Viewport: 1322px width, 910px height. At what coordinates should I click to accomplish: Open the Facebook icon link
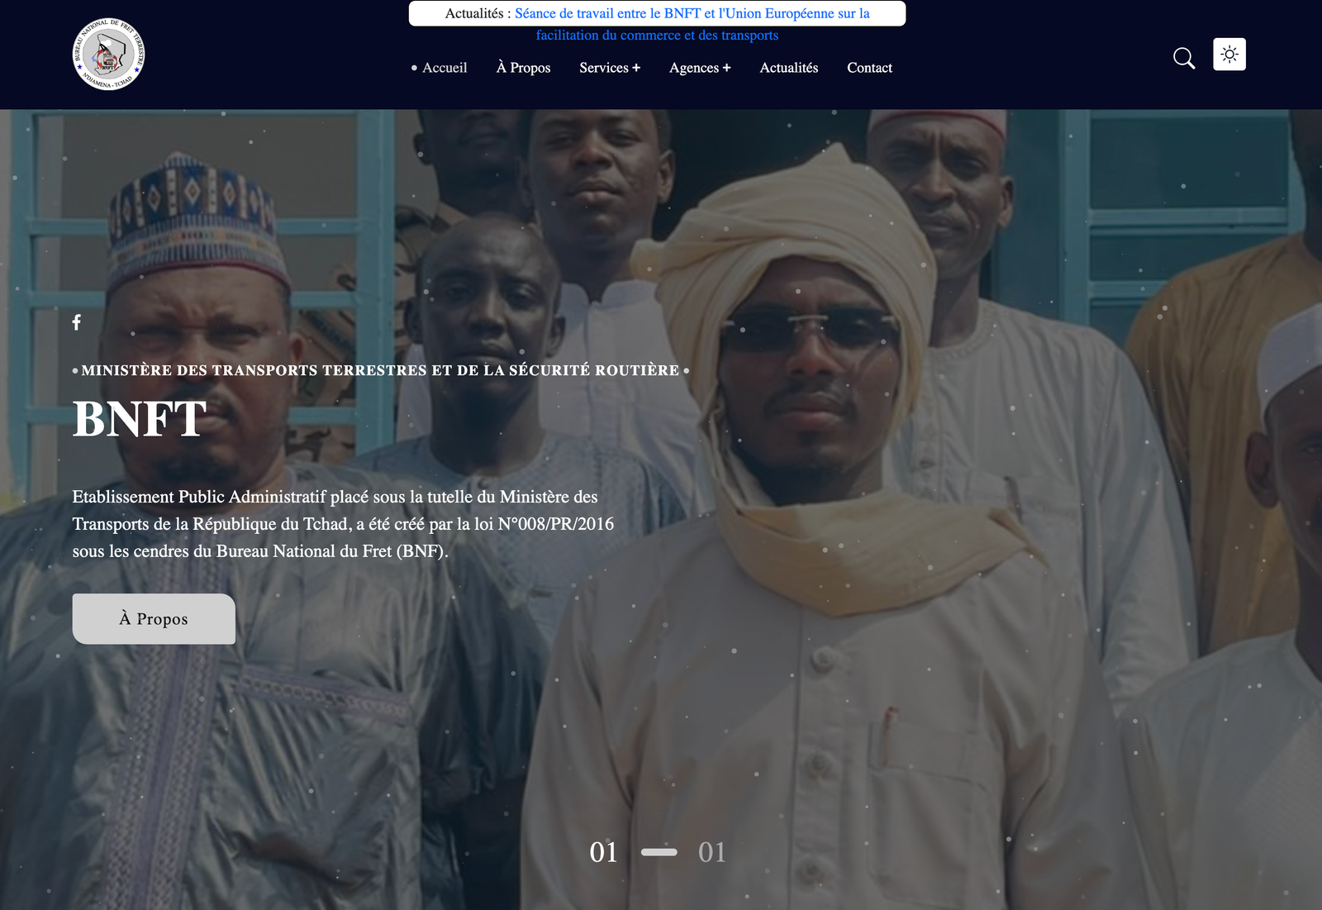[77, 322]
